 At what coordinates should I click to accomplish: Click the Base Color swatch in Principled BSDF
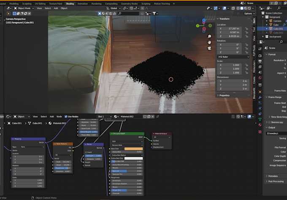(134, 149)
